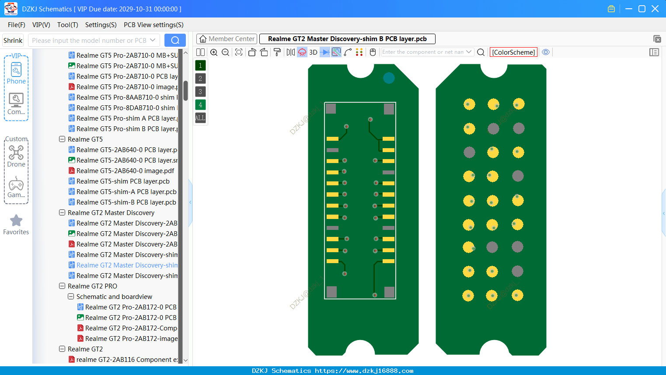Search the component with magnifier icon
This screenshot has width=666, height=375.
pos(481,52)
